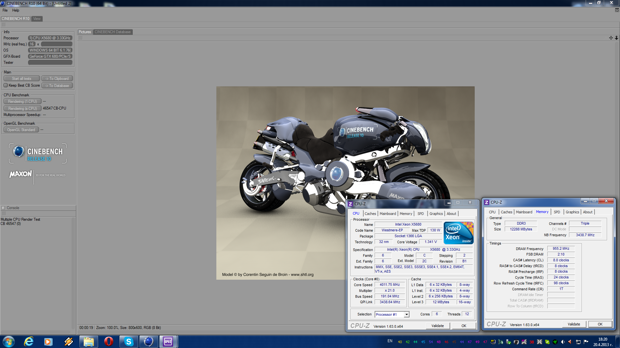
Task: Open Winamp from the taskbar
Action: (68, 341)
